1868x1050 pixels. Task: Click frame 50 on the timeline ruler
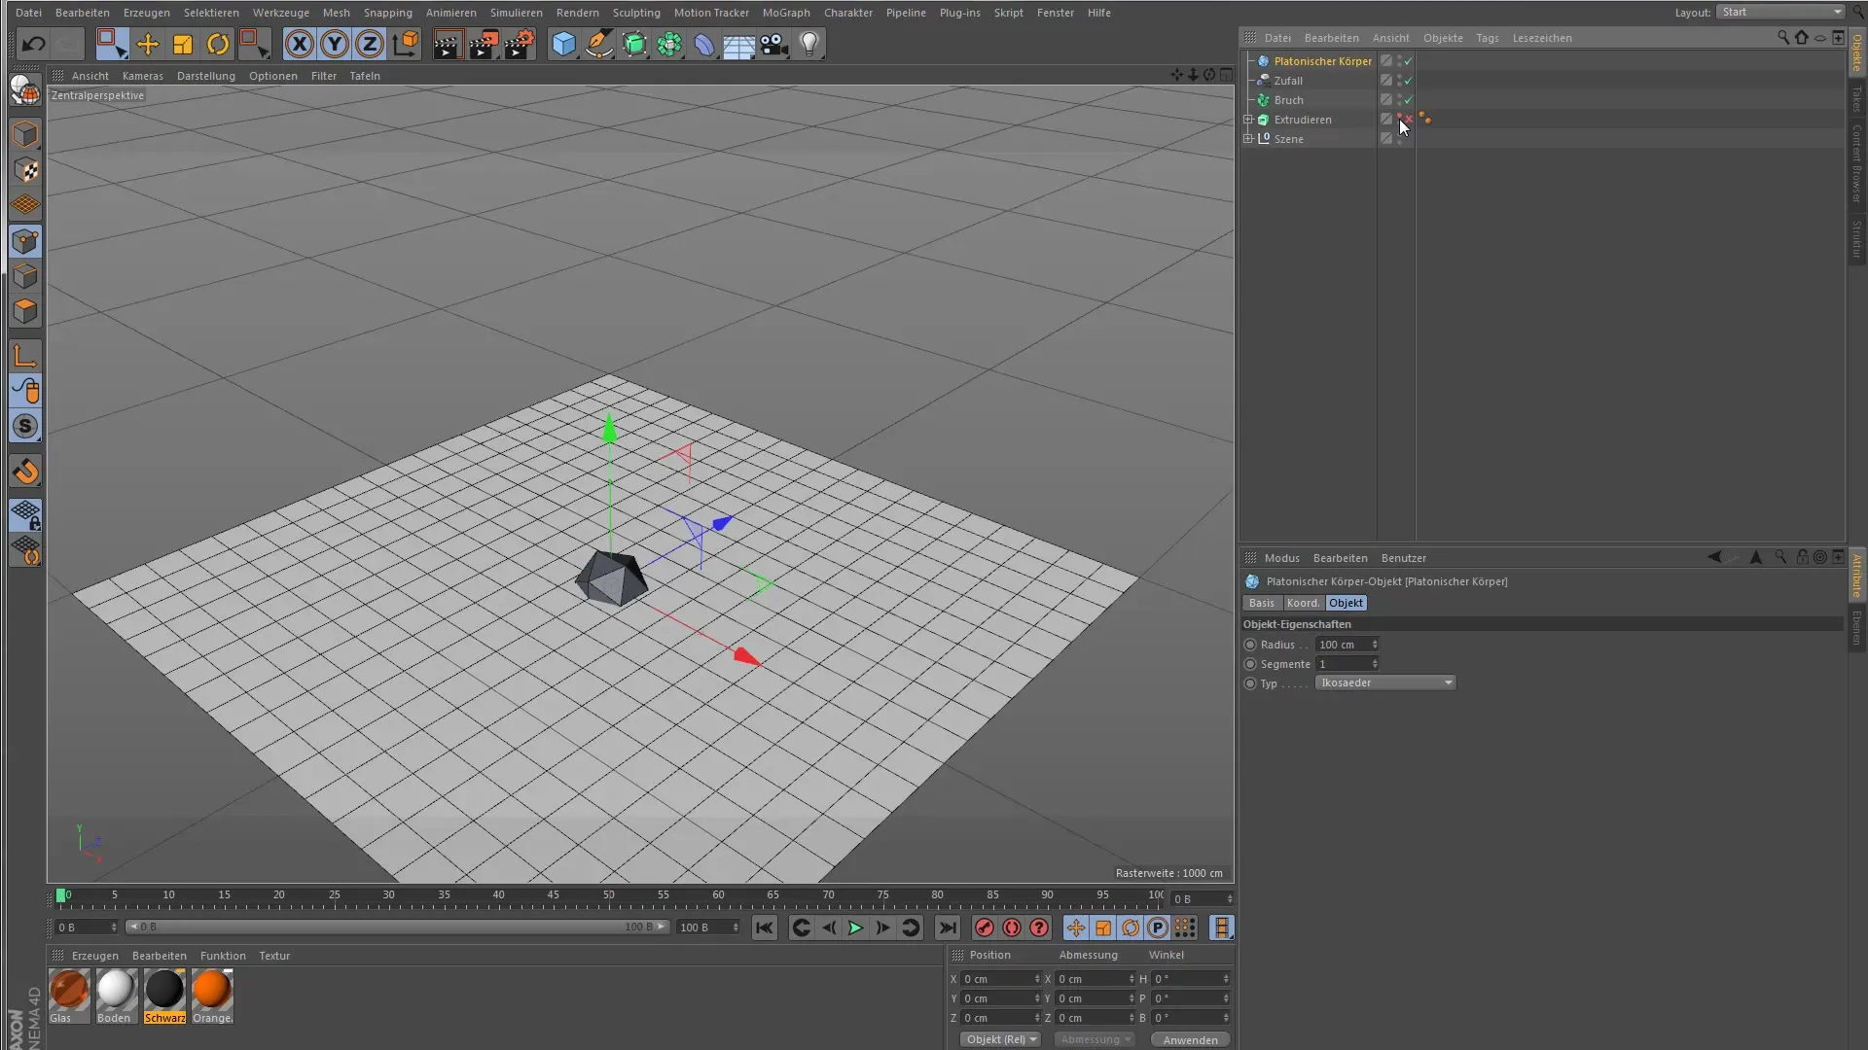[x=608, y=896]
